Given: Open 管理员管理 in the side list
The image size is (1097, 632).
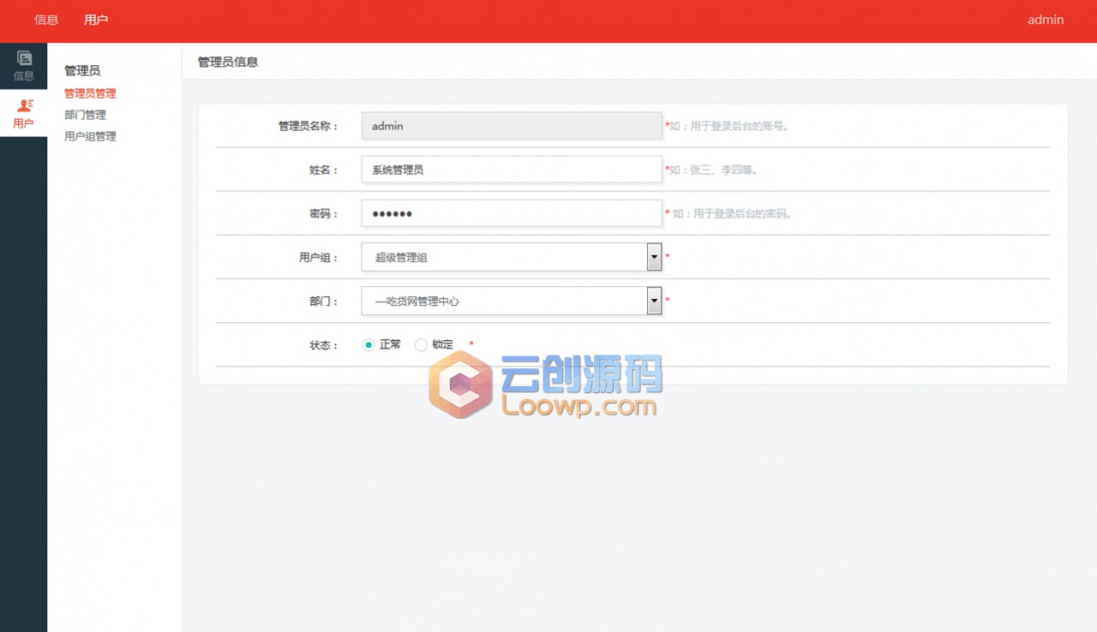Looking at the screenshot, I should [x=90, y=93].
